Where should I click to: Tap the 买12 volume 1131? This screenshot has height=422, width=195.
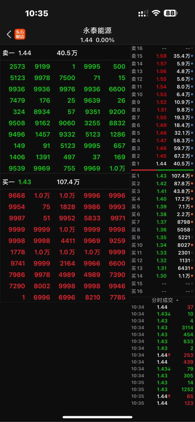185,261
